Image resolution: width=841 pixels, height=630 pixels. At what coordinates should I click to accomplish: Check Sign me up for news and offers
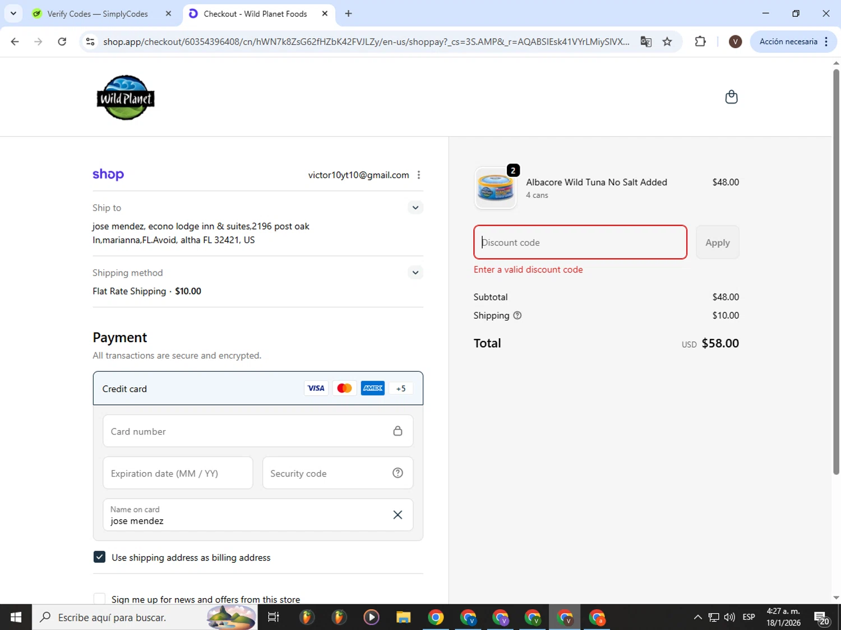[99, 599]
